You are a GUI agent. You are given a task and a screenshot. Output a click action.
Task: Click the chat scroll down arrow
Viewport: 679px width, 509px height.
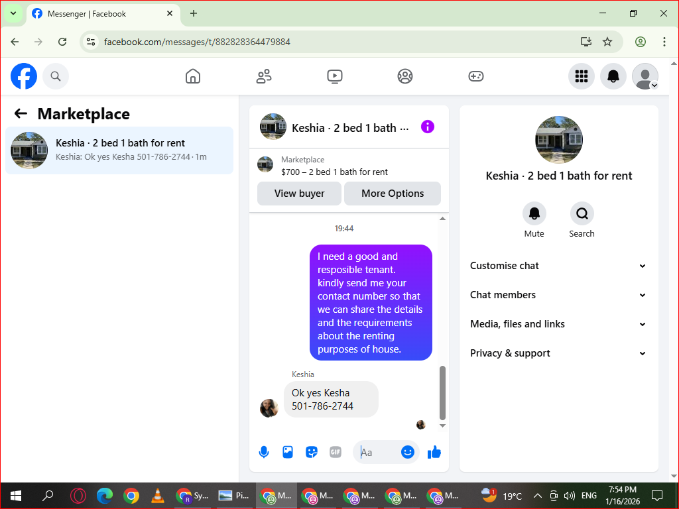tap(442, 426)
